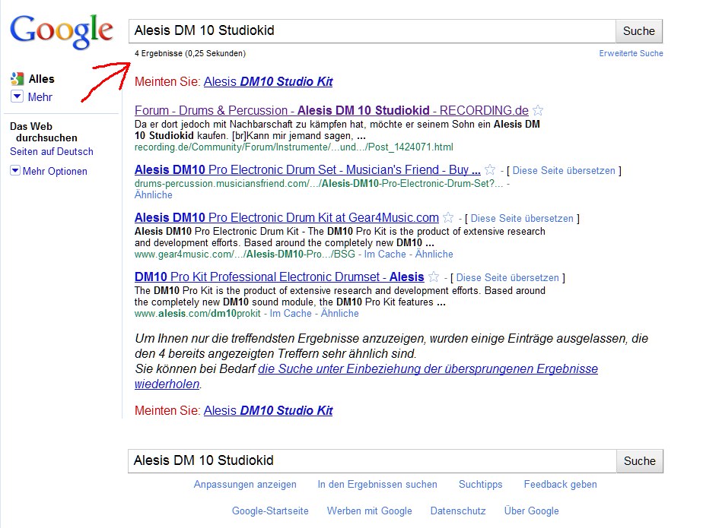Open the Mehr search categories link
719x528 pixels.
click(x=40, y=97)
